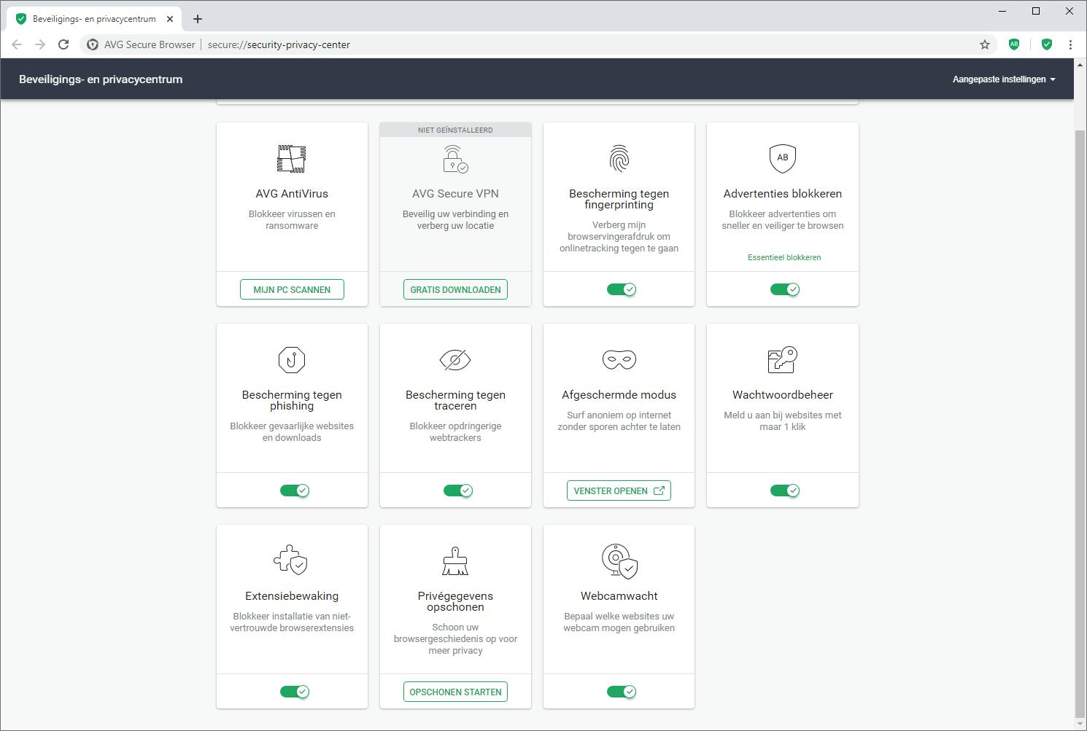Click the key icon for Wachtwoordbeheer
Image resolution: width=1087 pixels, height=731 pixels.
tap(783, 359)
